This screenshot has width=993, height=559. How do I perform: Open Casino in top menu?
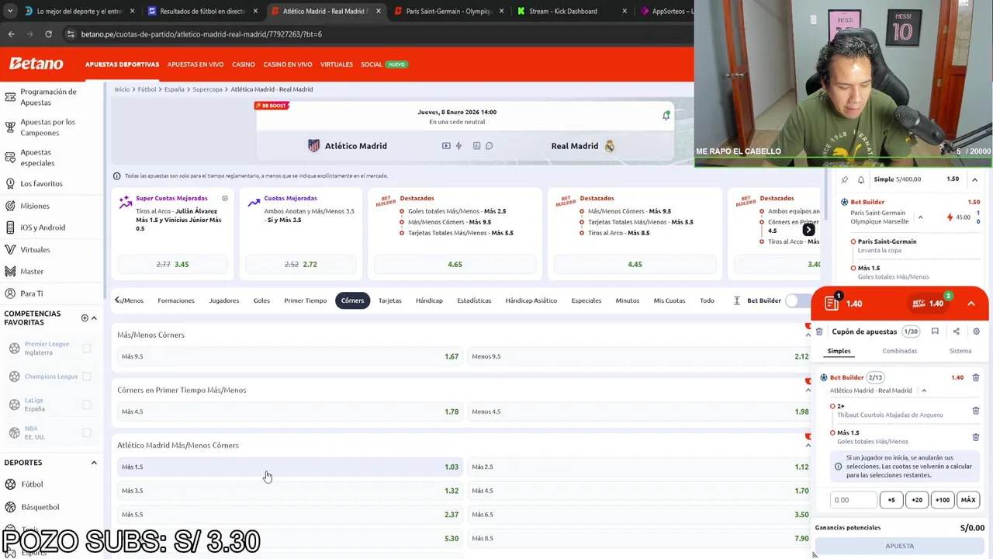(x=244, y=64)
